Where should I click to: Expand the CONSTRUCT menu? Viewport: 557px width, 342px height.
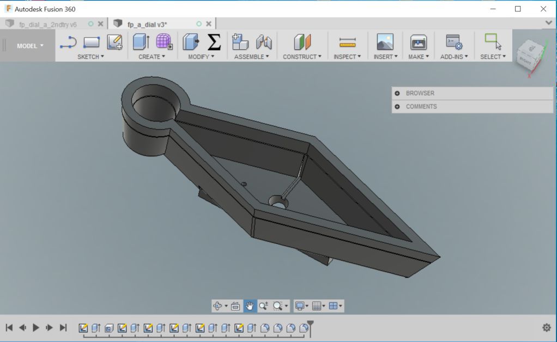[302, 57]
